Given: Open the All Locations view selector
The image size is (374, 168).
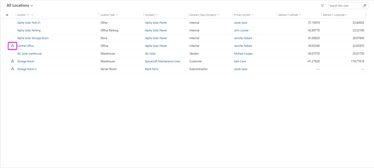Looking at the screenshot, I should (x=20, y=6).
